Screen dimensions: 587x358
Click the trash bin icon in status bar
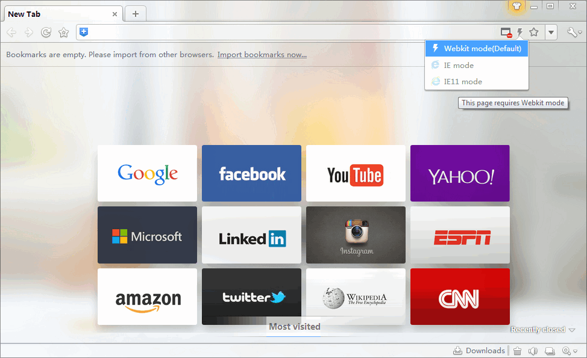tap(517, 351)
